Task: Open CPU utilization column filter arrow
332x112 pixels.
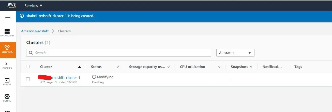Action: tap(219, 67)
